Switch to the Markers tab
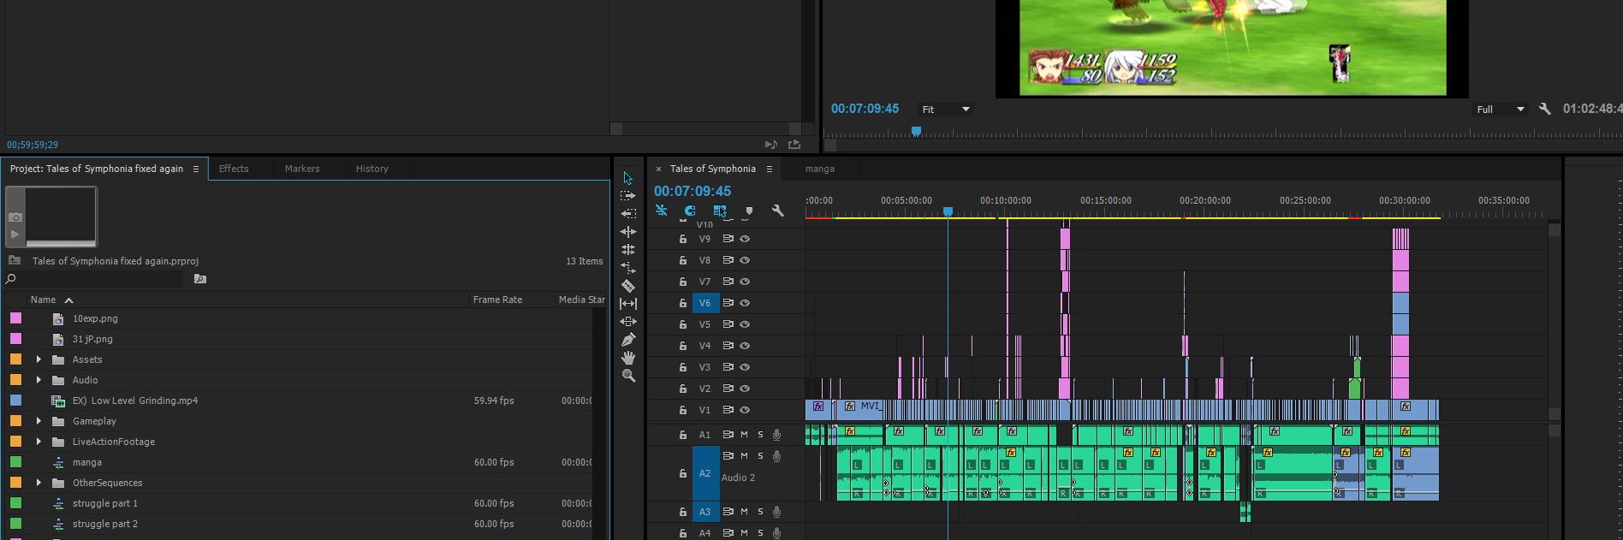 (x=302, y=169)
